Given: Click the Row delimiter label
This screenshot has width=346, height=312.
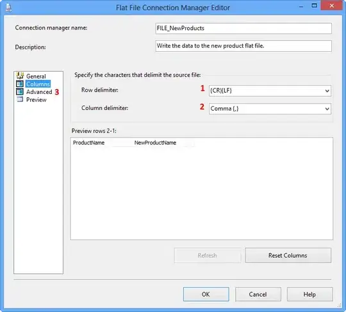Looking at the screenshot, I should pos(100,90).
